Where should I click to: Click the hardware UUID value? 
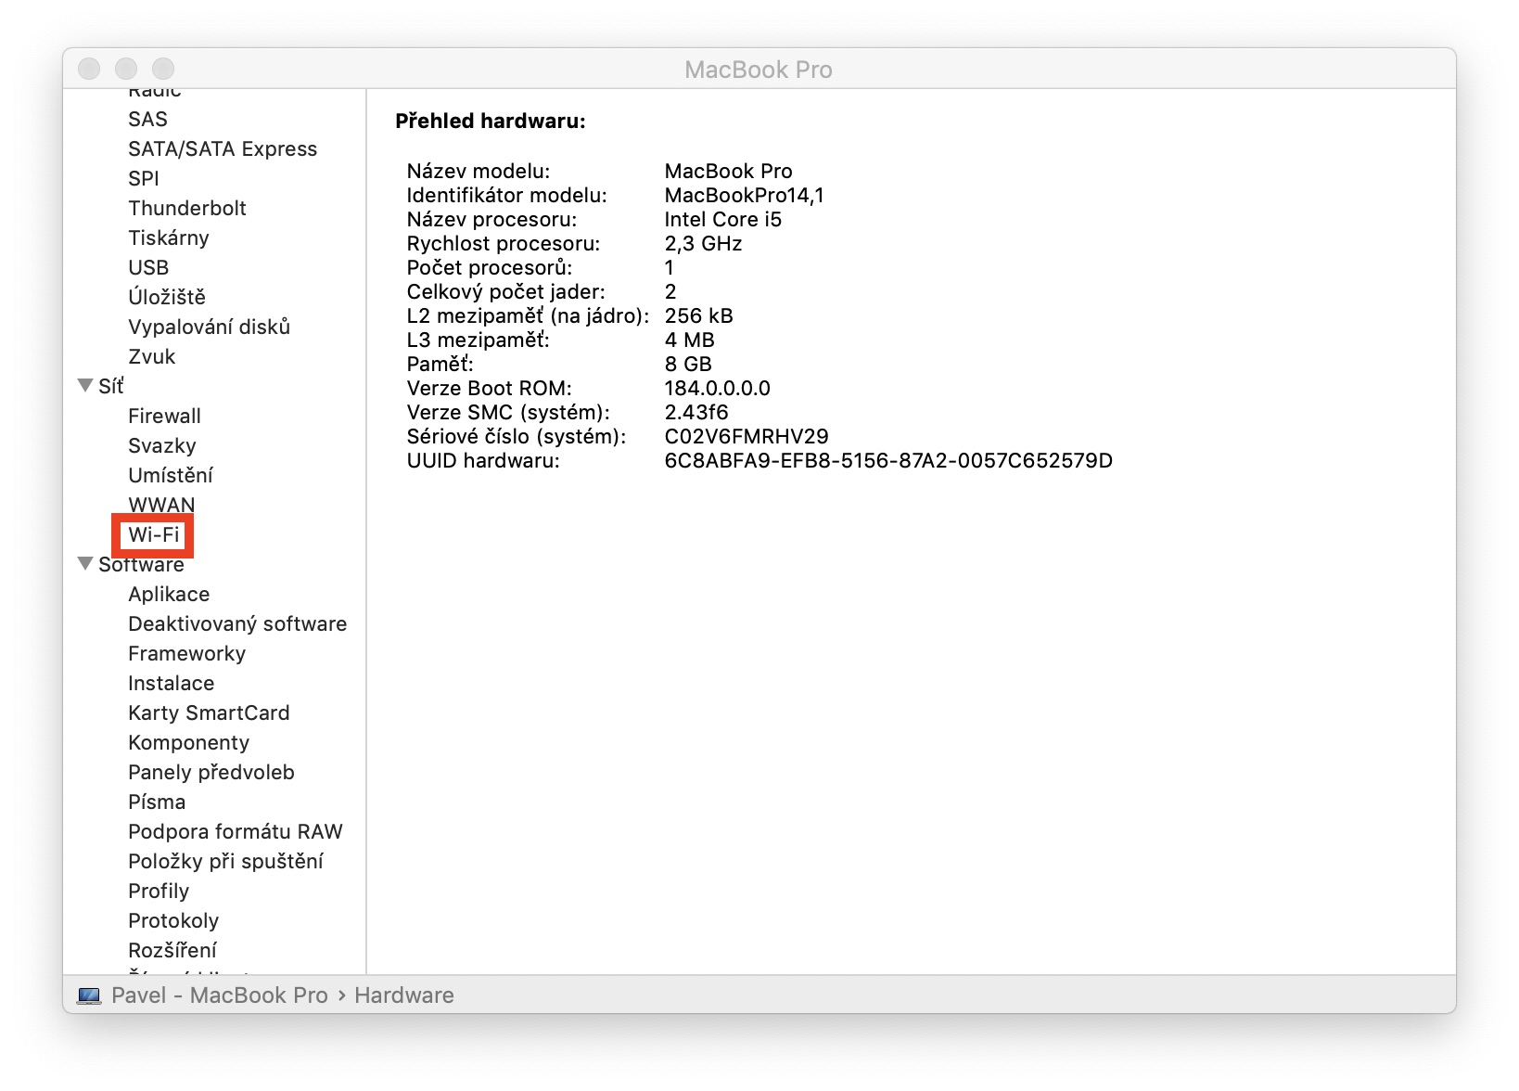click(888, 460)
